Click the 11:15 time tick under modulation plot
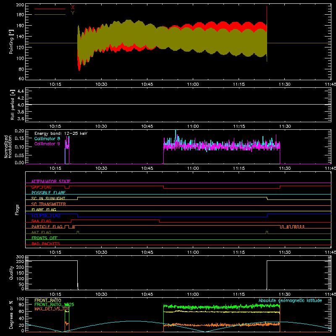The width and height of the screenshot is (336, 336). click(239, 168)
